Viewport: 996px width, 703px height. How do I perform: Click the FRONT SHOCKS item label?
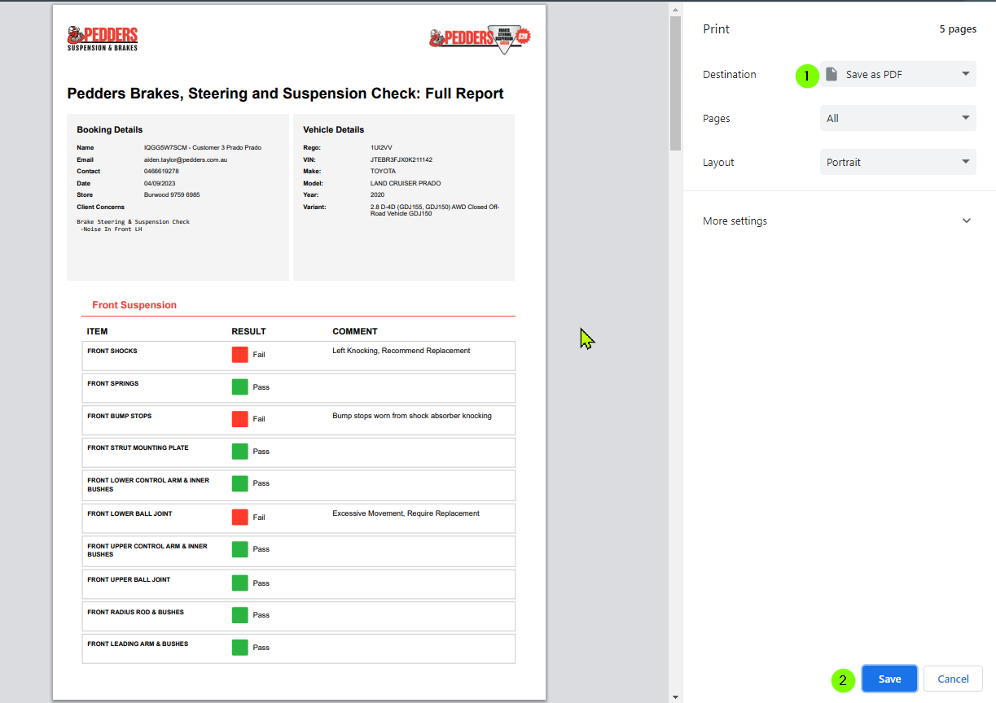[x=112, y=351]
